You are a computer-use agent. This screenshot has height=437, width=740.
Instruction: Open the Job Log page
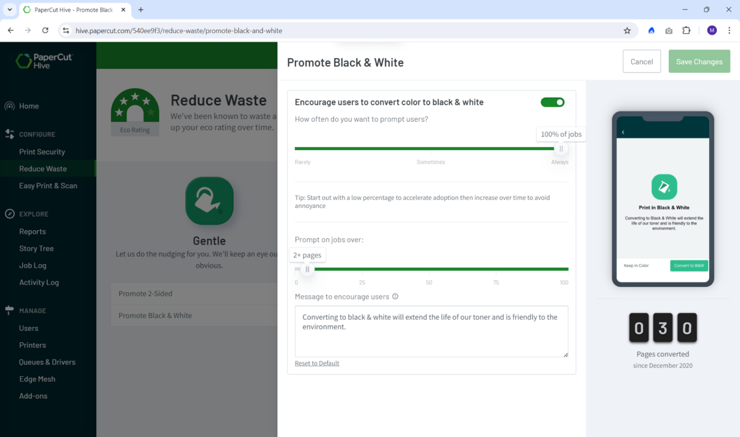pos(33,265)
